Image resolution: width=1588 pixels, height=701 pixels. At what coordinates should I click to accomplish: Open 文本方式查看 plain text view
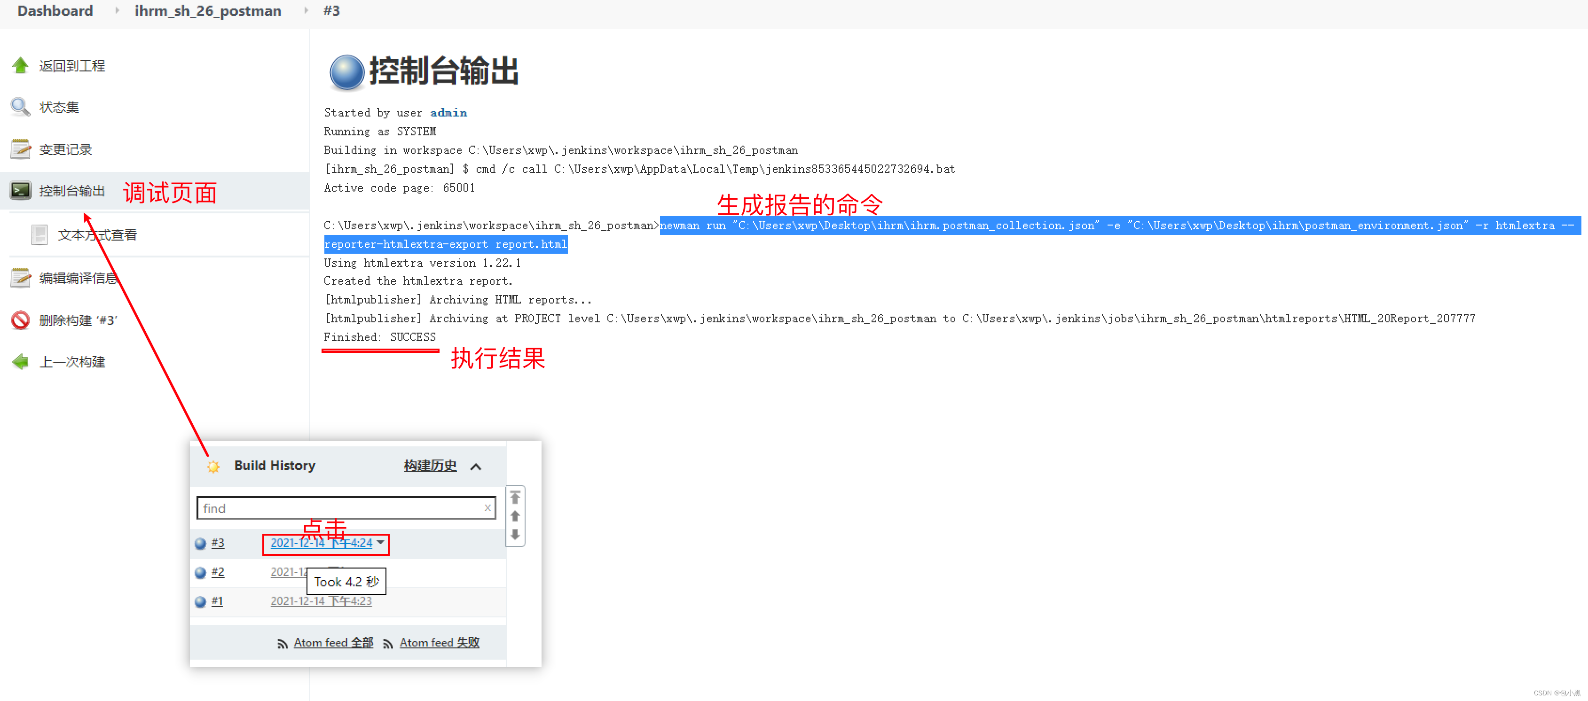pos(97,235)
